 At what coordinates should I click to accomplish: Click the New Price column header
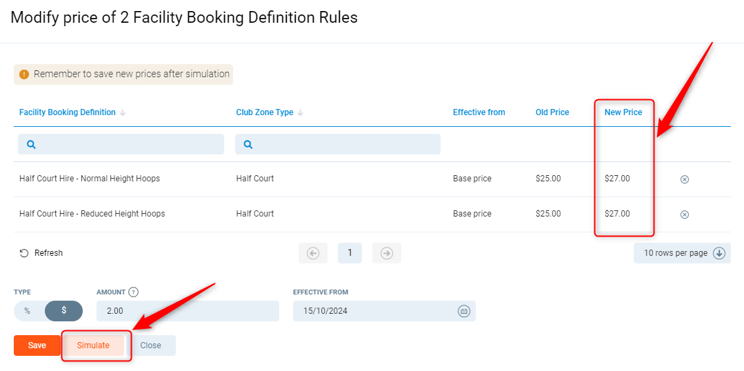pos(623,112)
